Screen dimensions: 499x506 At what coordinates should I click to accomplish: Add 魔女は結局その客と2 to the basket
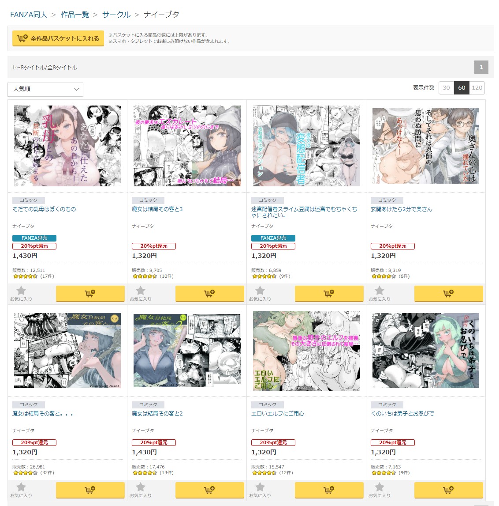(209, 490)
